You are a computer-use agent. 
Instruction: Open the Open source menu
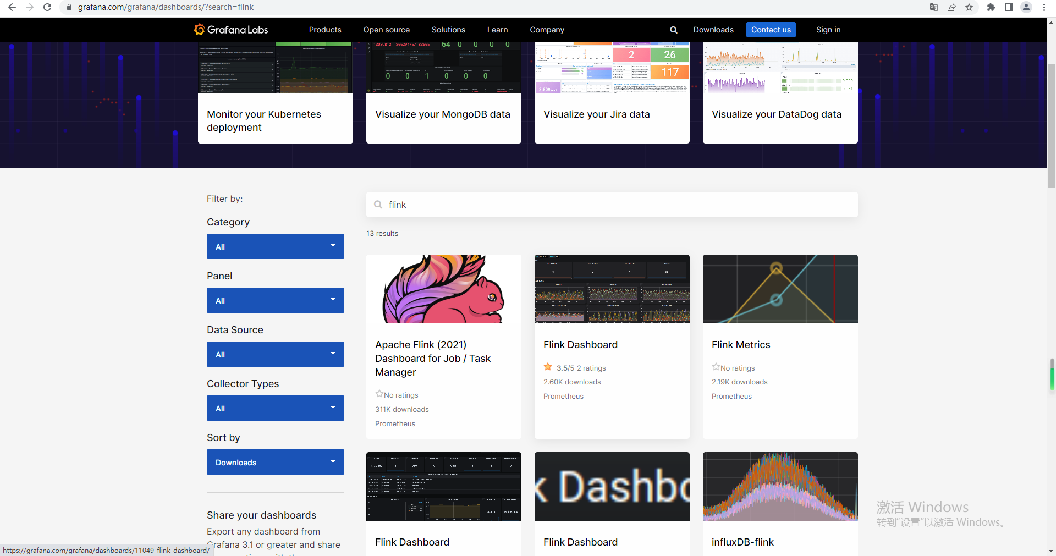(387, 30)
